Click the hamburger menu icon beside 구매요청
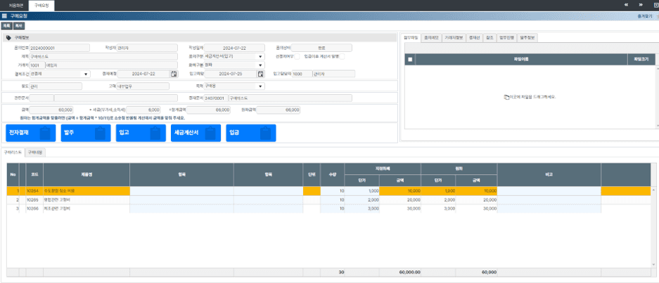 point(5,15)
